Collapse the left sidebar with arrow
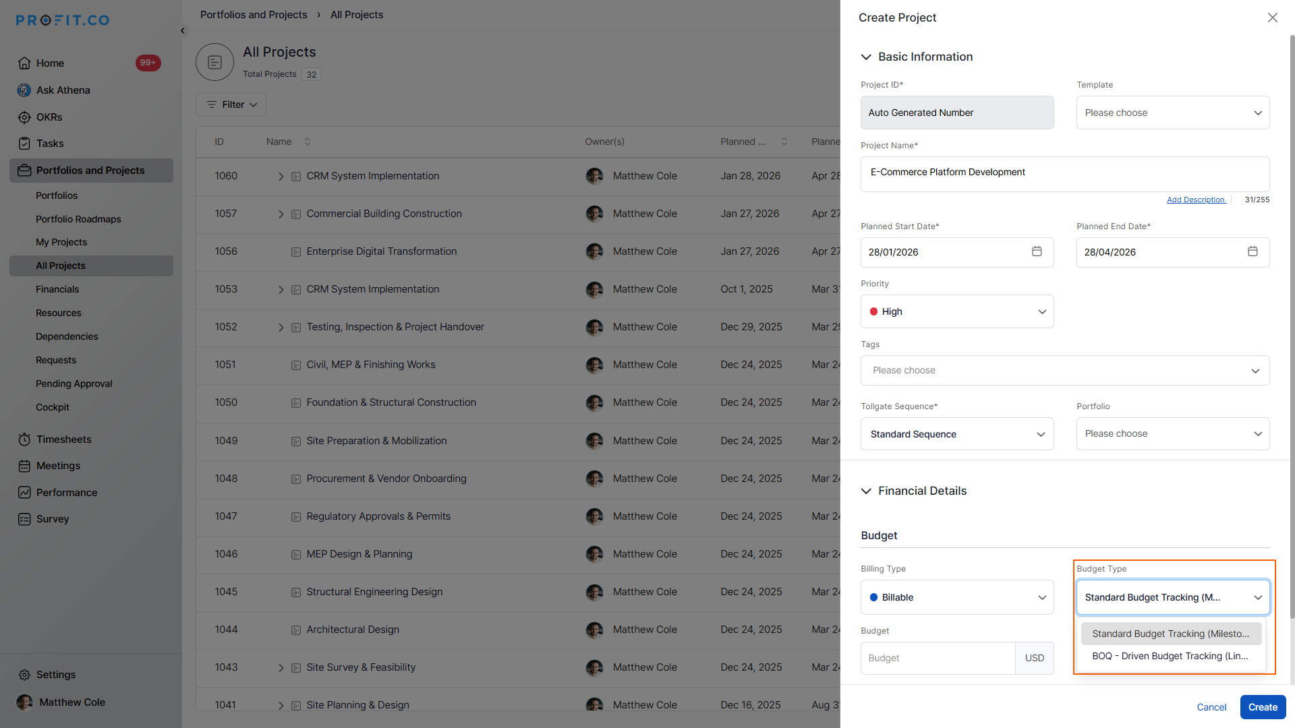1295x728 pixels. point(183,30)
